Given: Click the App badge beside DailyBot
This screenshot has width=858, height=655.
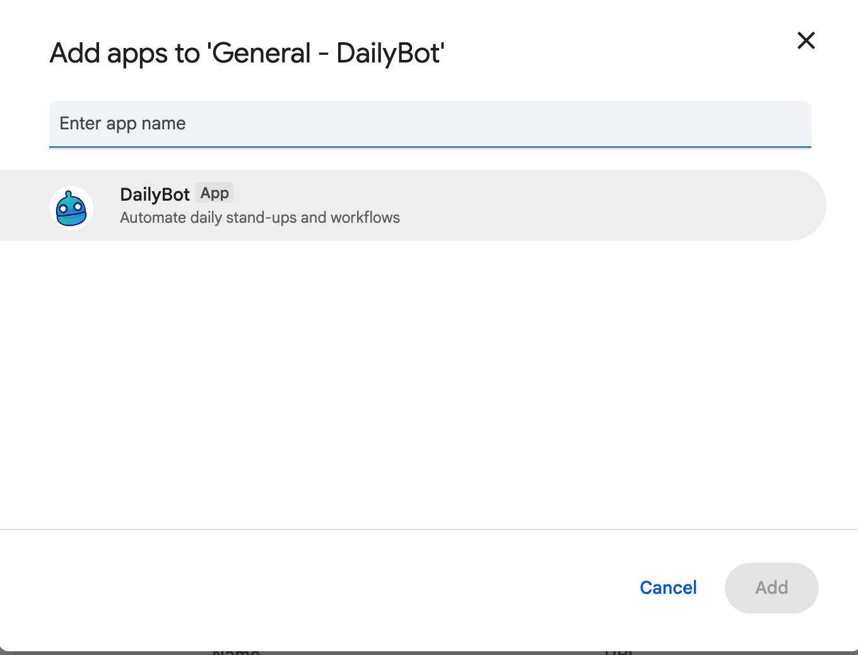Looking at the screenshot, I should (214, 193).
